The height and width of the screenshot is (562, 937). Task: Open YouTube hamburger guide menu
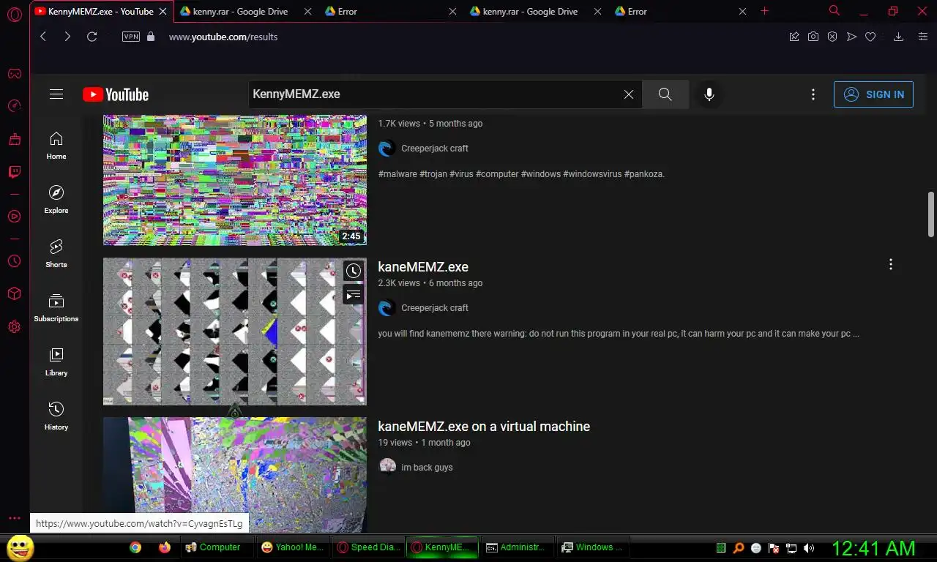(56, 94)
